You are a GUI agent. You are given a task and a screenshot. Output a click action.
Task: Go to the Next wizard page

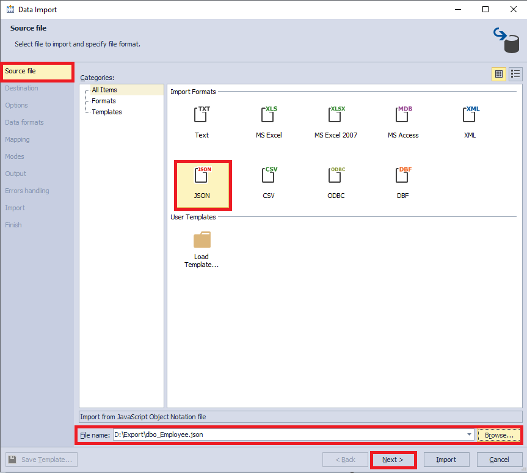[x=393, y=460]
